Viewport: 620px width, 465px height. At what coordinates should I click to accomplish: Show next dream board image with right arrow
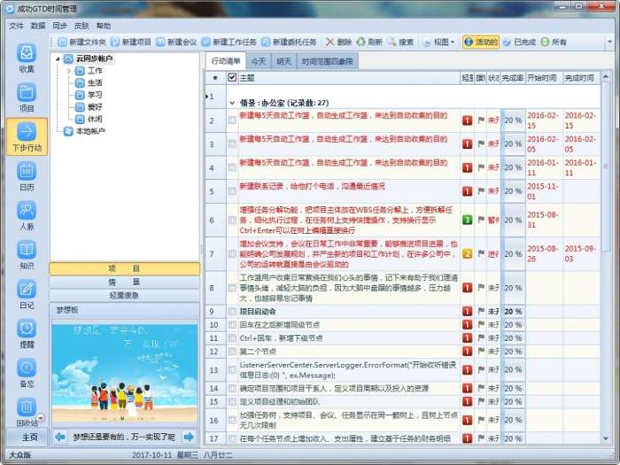pos(189,437)
